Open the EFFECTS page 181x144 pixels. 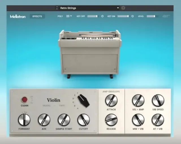[x=37, y=16]
